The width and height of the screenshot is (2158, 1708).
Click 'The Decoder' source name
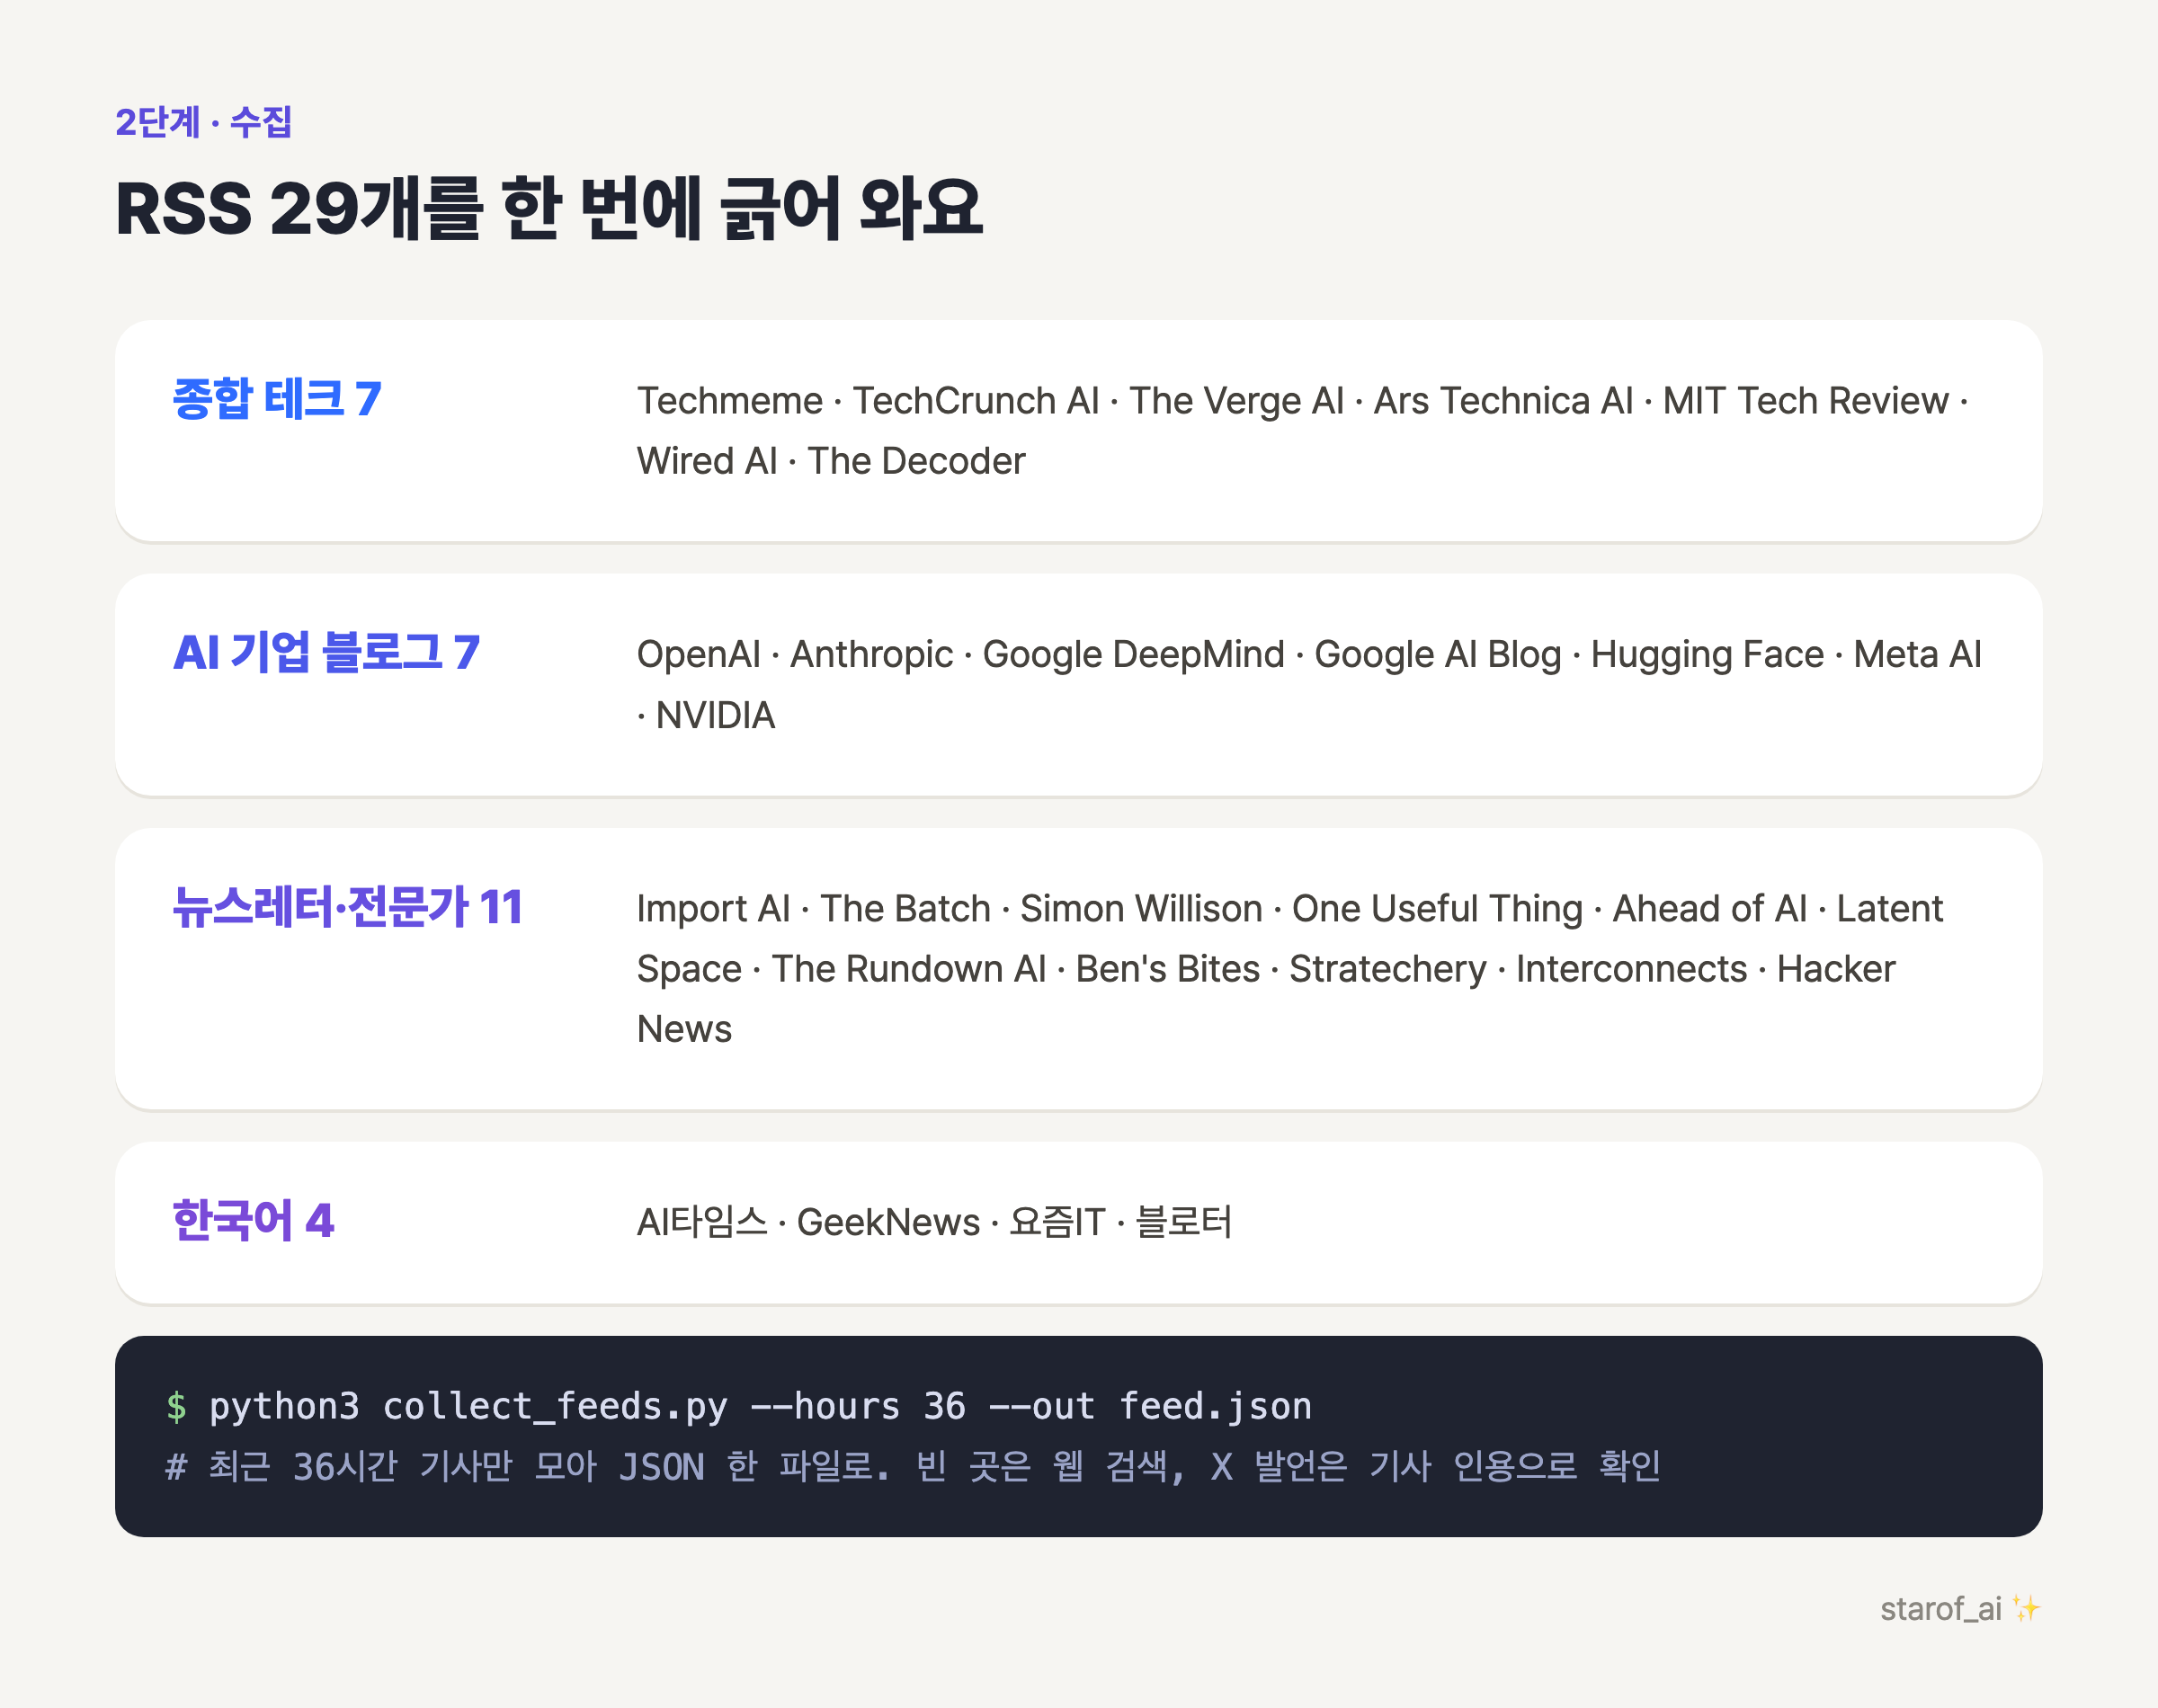[916, 461]
